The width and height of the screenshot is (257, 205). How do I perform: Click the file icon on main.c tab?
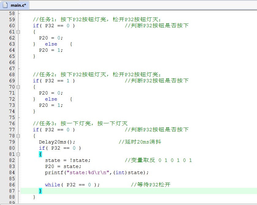pyautogui.click(x=5, y=5)
